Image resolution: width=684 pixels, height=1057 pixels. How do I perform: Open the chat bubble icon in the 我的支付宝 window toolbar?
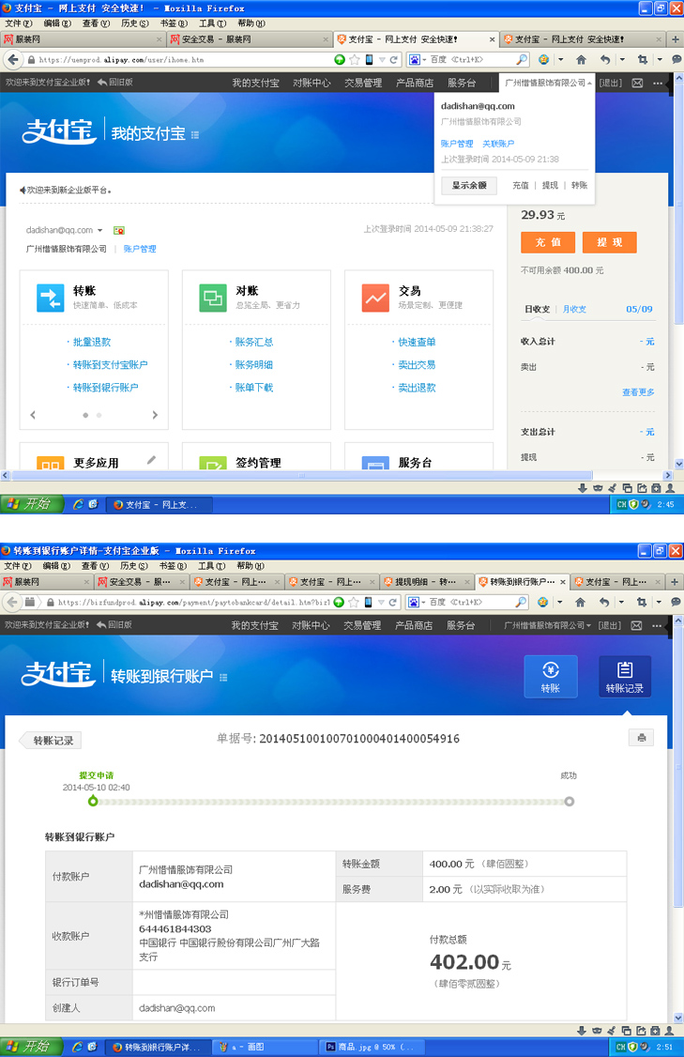(676, 60)
